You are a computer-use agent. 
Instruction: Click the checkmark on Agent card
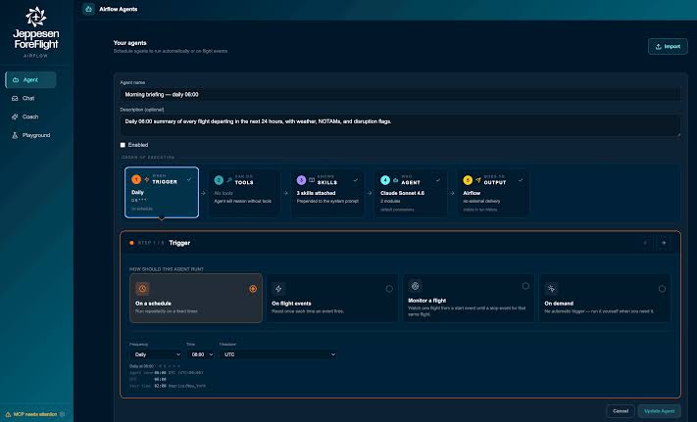438,180
